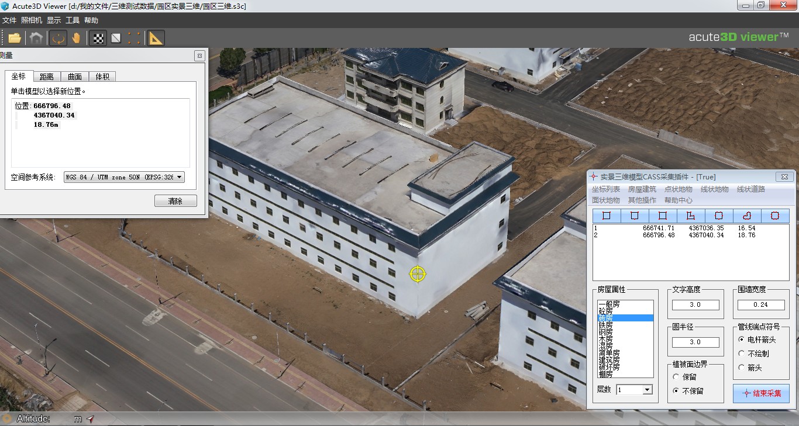The height and width of the screenshot is (426, 799).
Task: Open the 显示 menu
Action: click(54, 20)
